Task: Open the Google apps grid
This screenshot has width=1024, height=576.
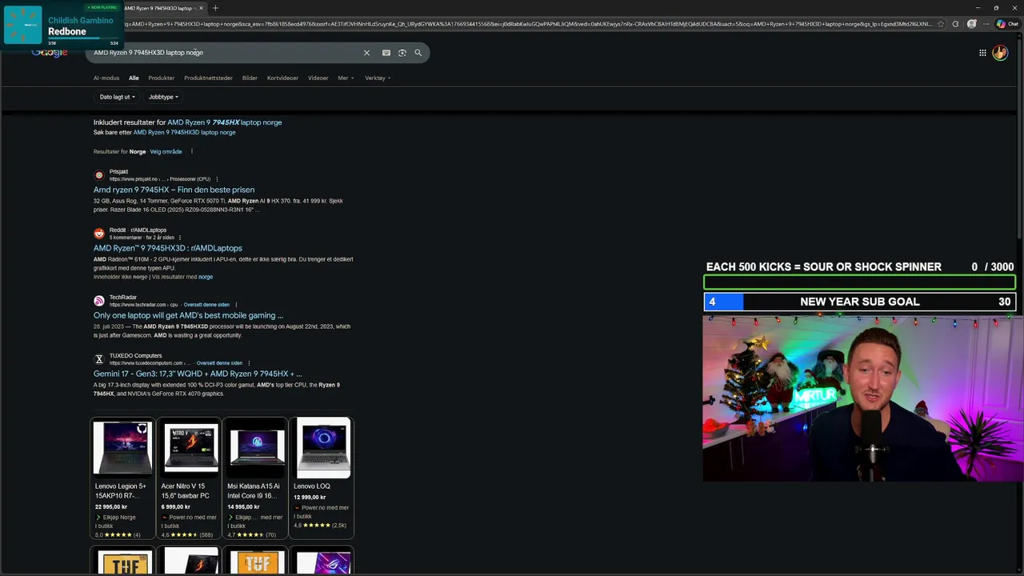Action: pyautogui.click(x=982, y=53)
